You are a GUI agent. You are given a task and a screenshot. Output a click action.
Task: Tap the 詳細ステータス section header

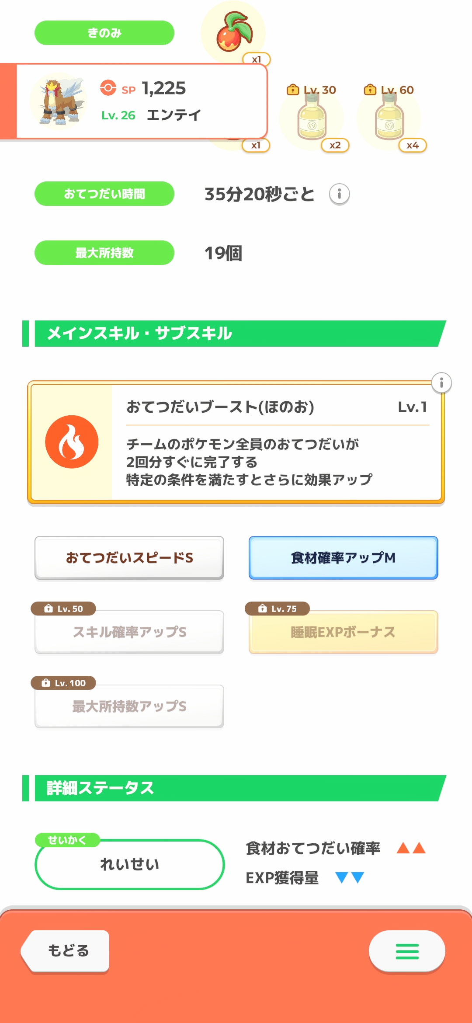pyautogui.click(x=236, y=788)
